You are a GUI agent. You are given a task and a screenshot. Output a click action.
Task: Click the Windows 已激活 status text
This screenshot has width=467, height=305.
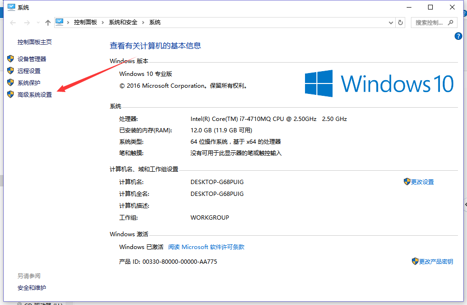click(x=141, y=247)
